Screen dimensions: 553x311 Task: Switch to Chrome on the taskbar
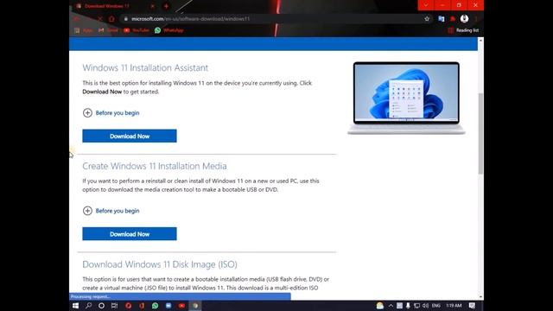(195, 306)
